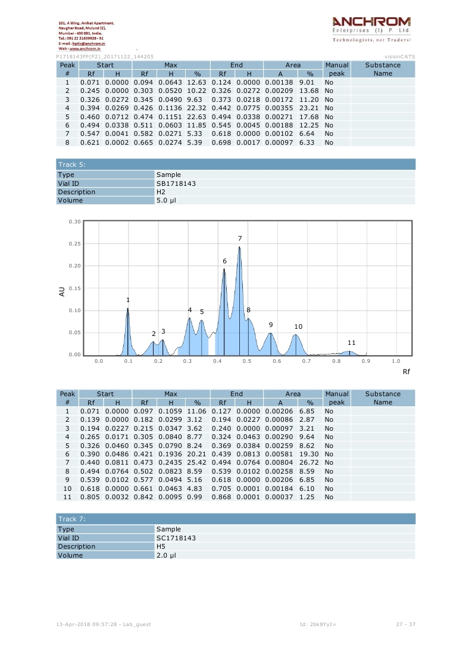Select row 7 in lower peak table
The image size is (472, 669).
(236, 462)
